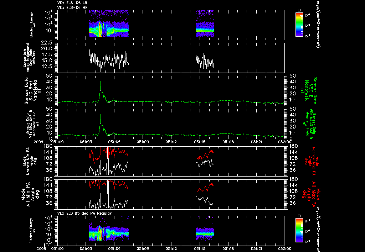Click 'Sensor Data Anode Background Count Rate' axis label
The image size is (365, 252).
pyautogui.click(x=28, y=57)
